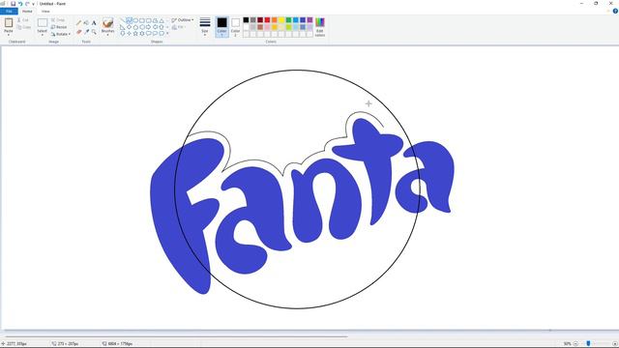
Task: Click the Paste clipboard icon
Action: point(9,23)
